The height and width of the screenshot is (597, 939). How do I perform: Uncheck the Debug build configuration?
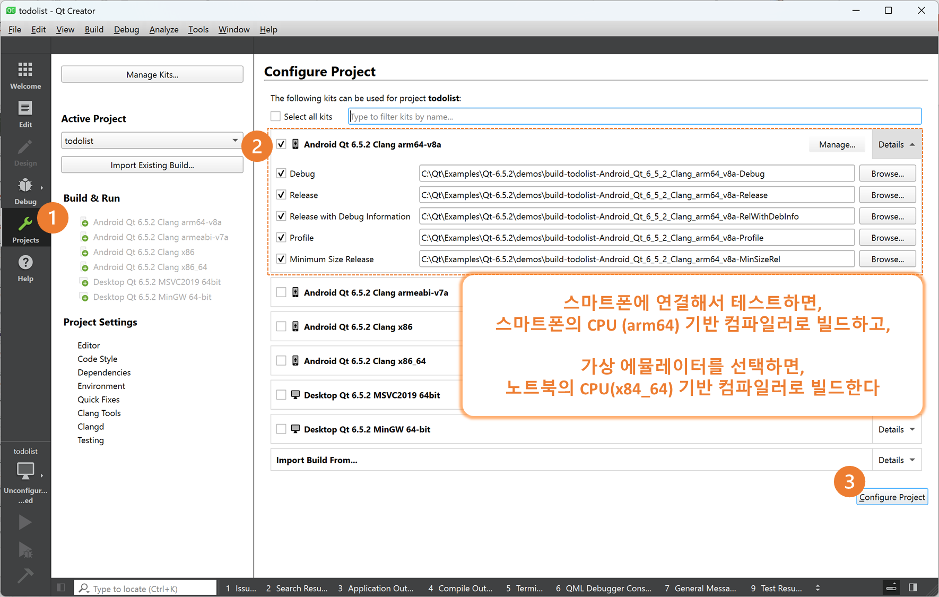pyautogui.click(x=281, y=174)
